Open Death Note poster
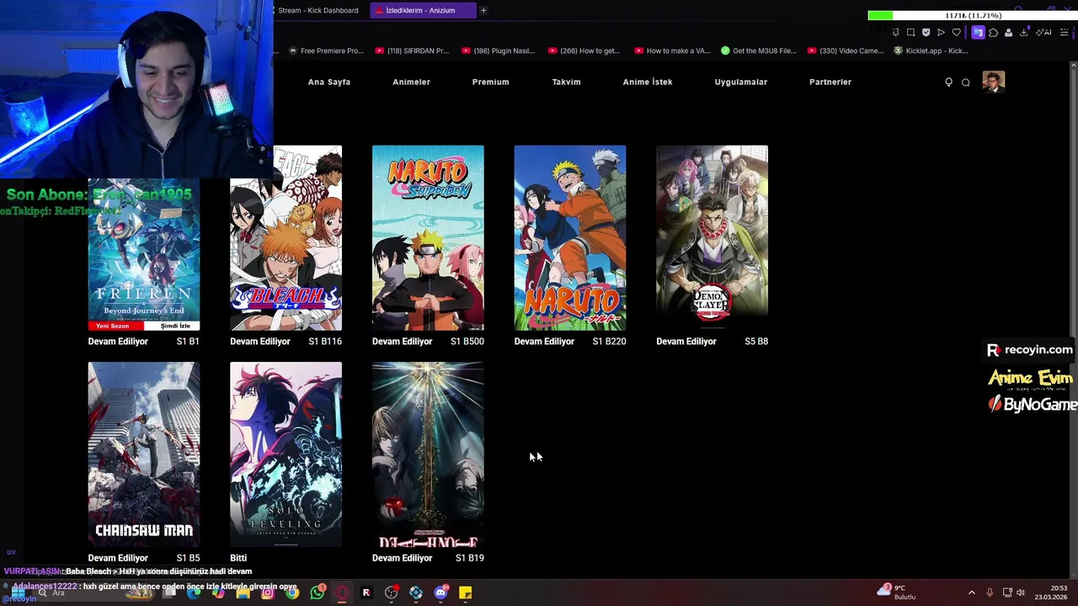 click(x=428, y=454)
